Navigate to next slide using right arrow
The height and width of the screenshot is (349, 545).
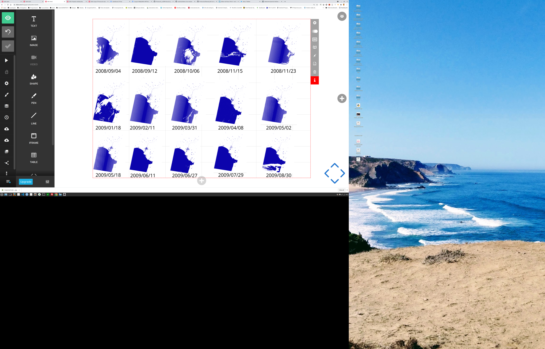pyautogui.click(x=343, y=173)
